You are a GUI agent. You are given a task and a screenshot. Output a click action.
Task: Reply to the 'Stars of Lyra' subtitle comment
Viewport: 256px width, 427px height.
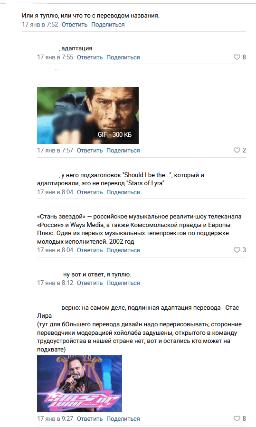pos(90,192)
